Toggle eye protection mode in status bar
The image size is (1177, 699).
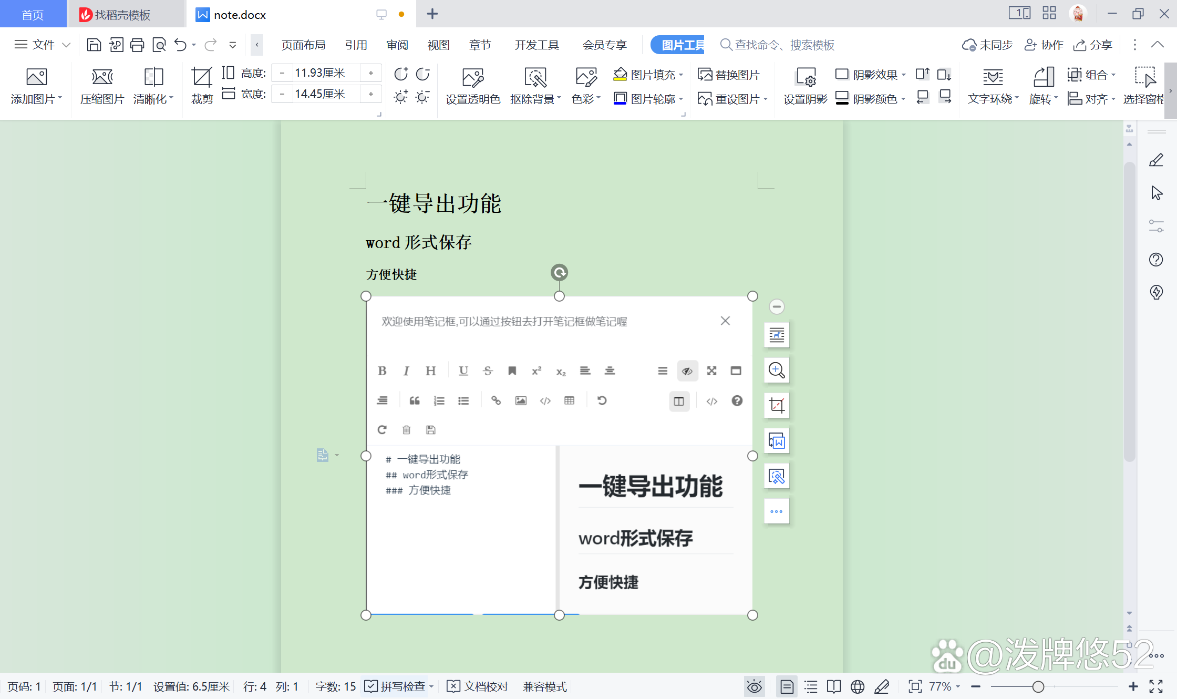point(754,686)
